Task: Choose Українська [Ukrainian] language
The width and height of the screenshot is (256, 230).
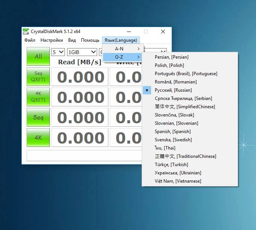Action: tap(190, 173)
